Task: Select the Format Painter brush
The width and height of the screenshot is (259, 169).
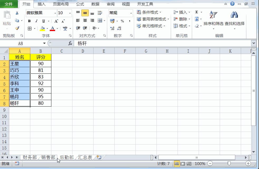Action: pos(17,28)
